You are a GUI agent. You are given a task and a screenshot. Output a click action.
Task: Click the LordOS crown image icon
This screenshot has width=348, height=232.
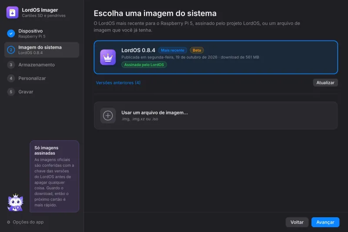click(x=108, y=57)
